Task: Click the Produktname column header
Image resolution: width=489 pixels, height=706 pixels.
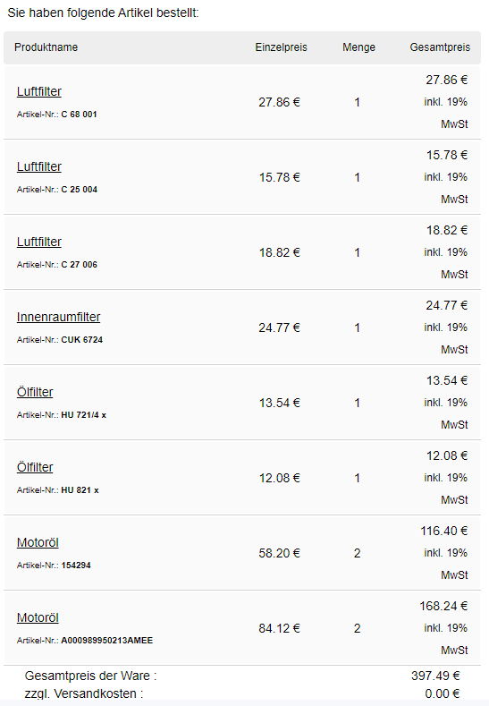Action: 46,47
